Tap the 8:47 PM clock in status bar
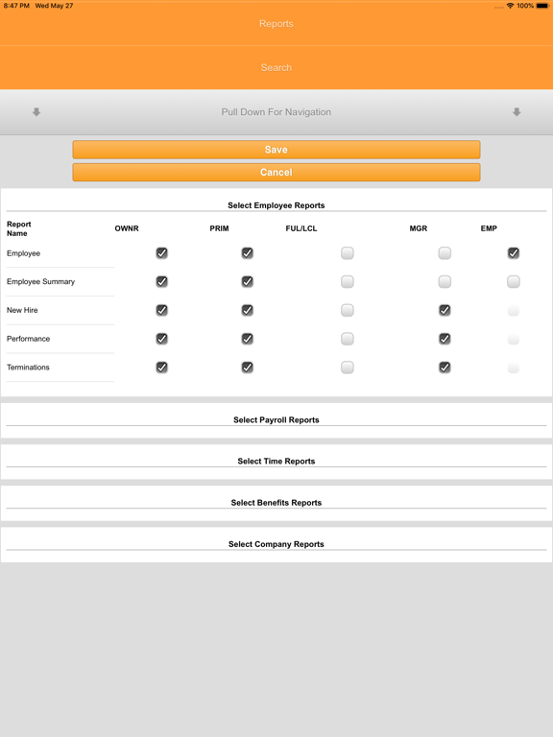The width and height of the screenshot is (553, 737). [x=16, y=6]
